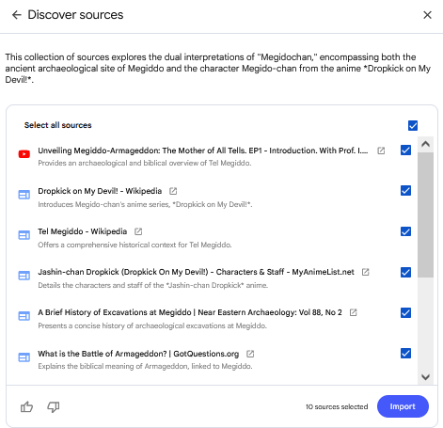The height and width of the screenshot is (428, 443).
Task: Open Unveiling Megiddo-Armageddon video in new tab
Action: coord(381,151)
